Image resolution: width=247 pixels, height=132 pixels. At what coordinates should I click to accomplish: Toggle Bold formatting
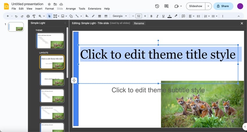click(151, 16)
